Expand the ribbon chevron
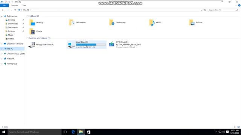This screenshot has height=135, width=241. coord(236,6)
